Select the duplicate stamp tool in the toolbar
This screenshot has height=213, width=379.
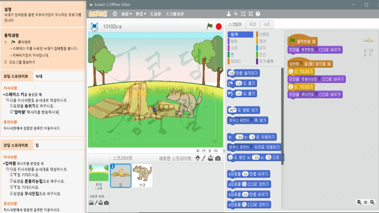click(x=229, y=14)
